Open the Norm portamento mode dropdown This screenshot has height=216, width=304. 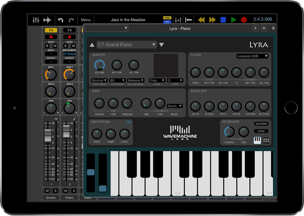[175, 106]
